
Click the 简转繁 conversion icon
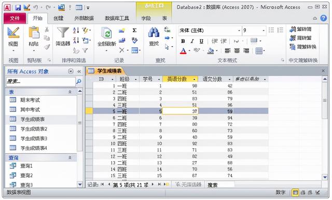301,38
